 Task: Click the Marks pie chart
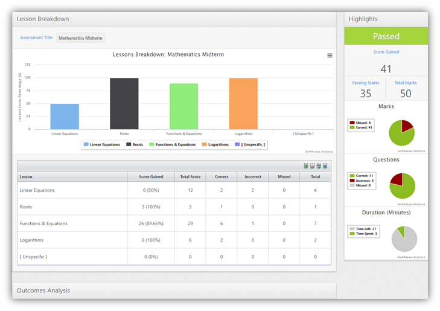[x=401, y=133]
